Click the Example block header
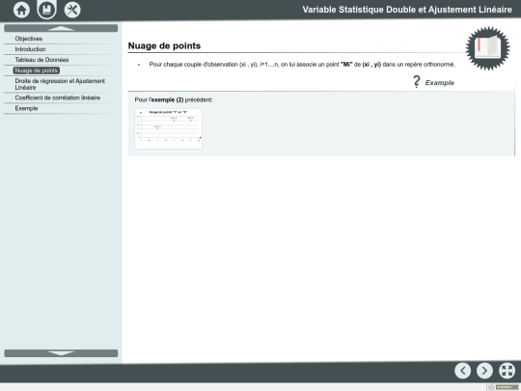This screenshot has width=521, height=391. pyautogui.click(x=440, y=83)
